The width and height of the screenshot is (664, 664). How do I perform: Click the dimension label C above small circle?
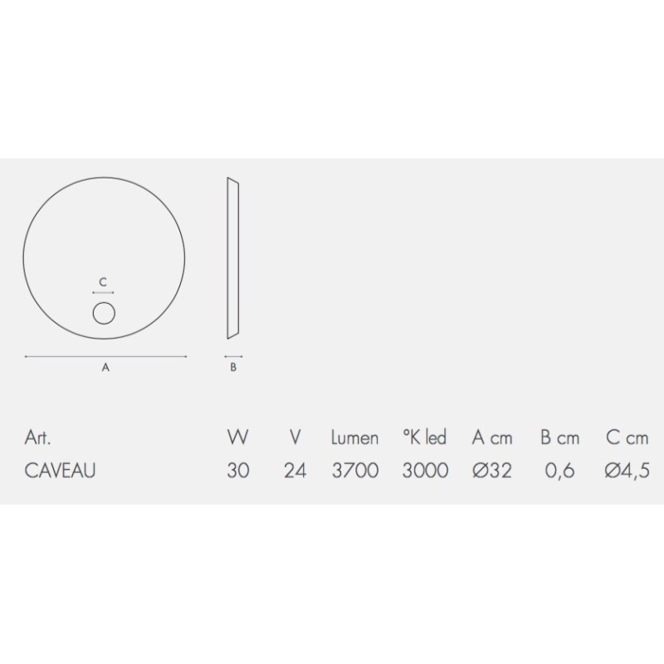pyautogui.click(x=103, y=282)
